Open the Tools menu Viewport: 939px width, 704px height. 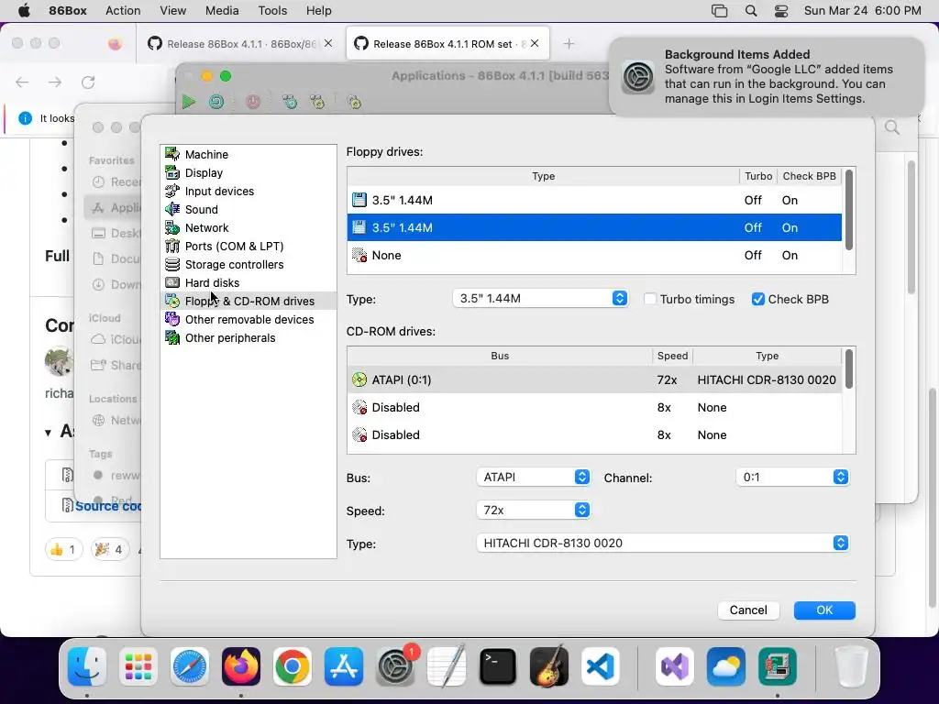pos(272,11)
